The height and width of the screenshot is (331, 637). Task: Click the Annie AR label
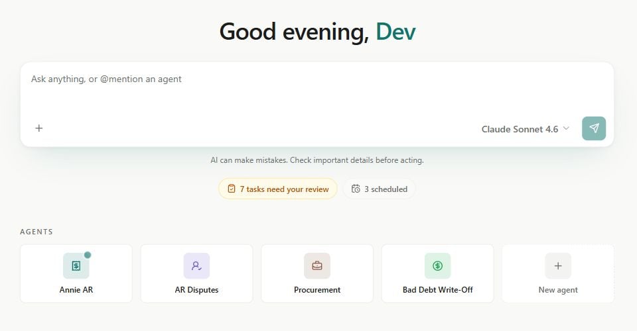76,290
